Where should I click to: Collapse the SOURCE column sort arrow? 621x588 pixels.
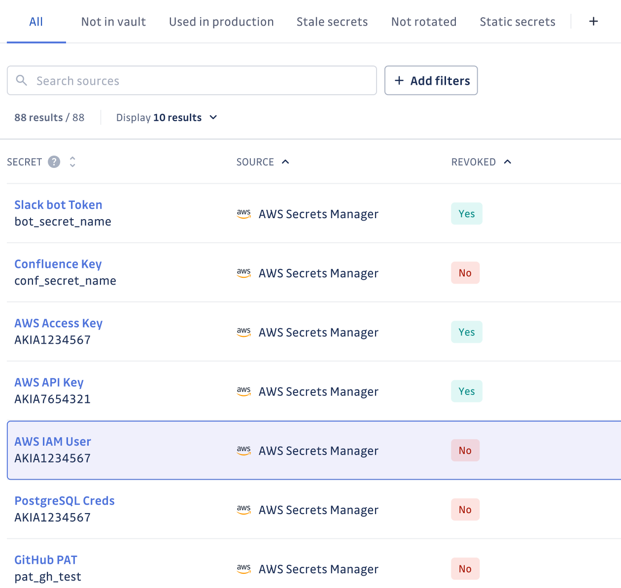[x=286, y=162]
